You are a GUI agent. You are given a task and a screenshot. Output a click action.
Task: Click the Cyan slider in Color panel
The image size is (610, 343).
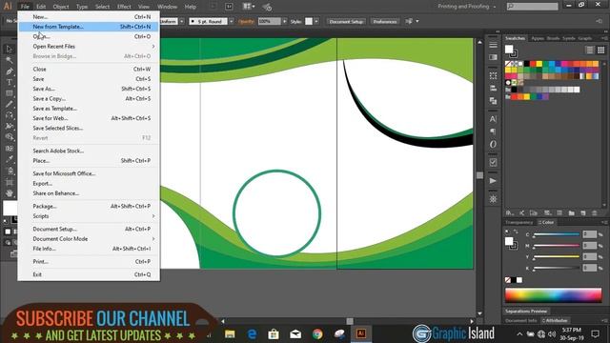pos(557,234)
